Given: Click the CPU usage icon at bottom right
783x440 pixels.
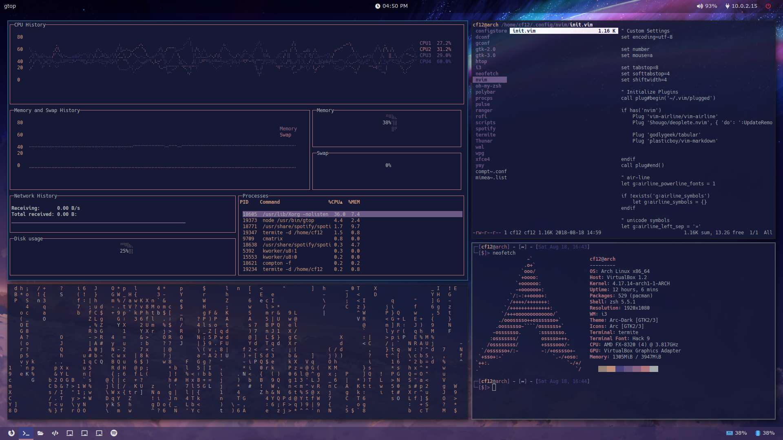Looking at the screenshot, I should pyautogui.click(x=758, y=433).
